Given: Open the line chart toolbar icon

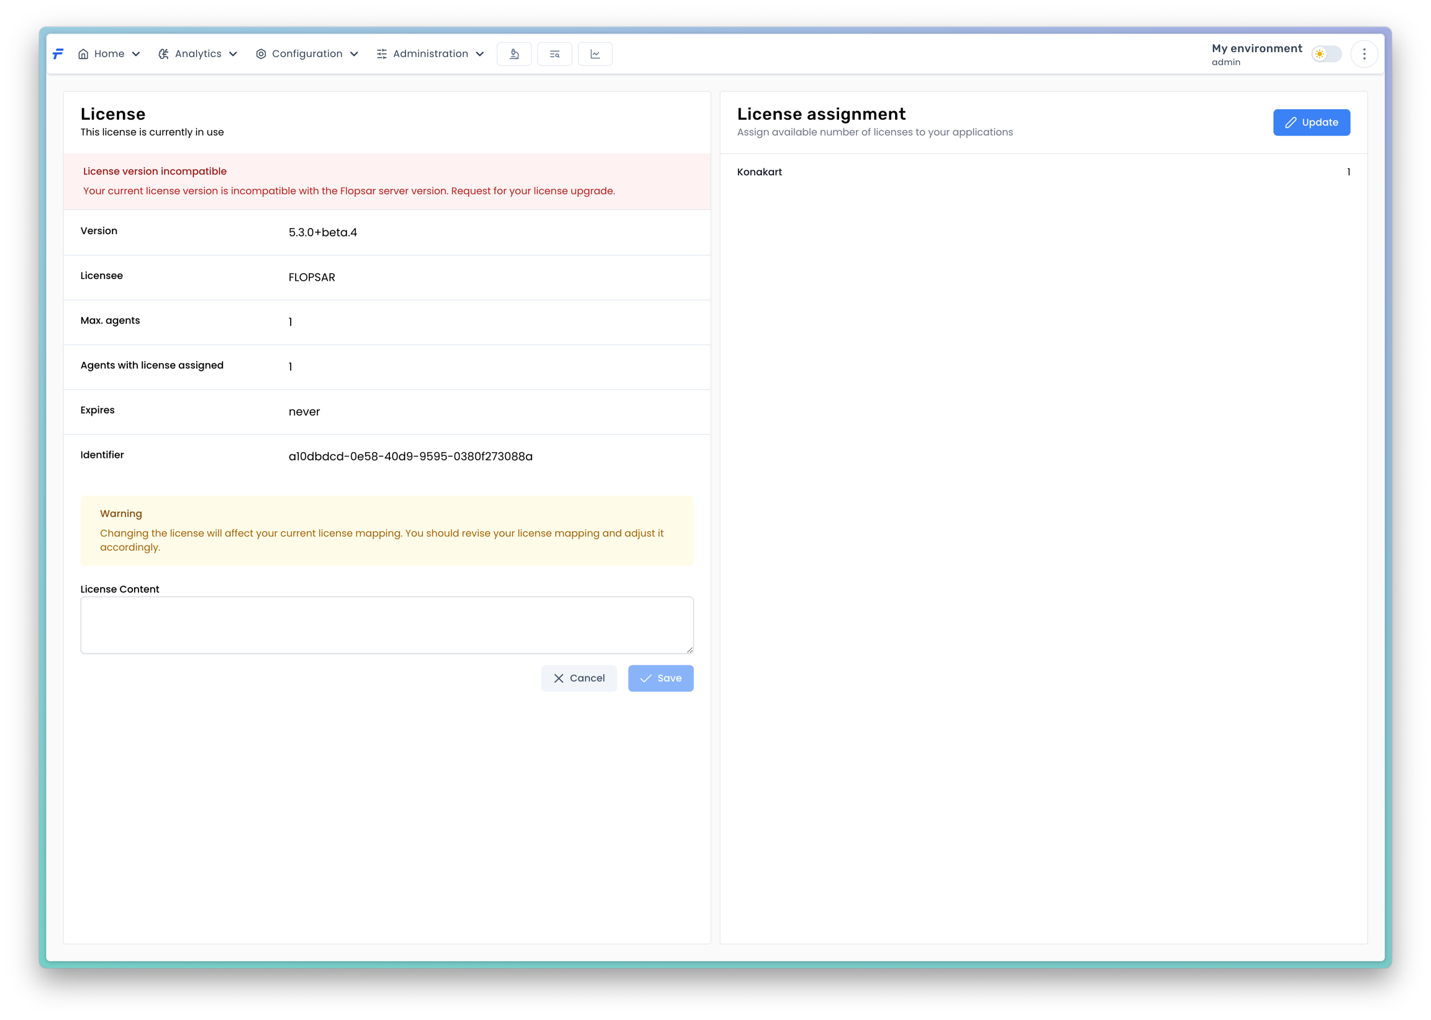Looking at the screenshot, I should coord(594,54).
